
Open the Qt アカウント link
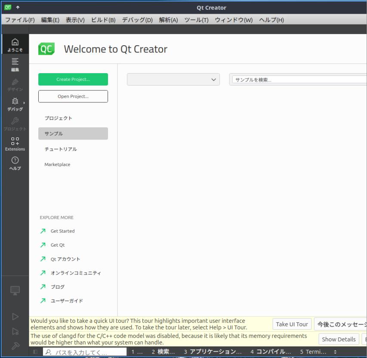[x=65, y=259]
